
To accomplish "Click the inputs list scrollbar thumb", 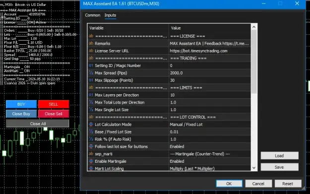I will (254, 62).
